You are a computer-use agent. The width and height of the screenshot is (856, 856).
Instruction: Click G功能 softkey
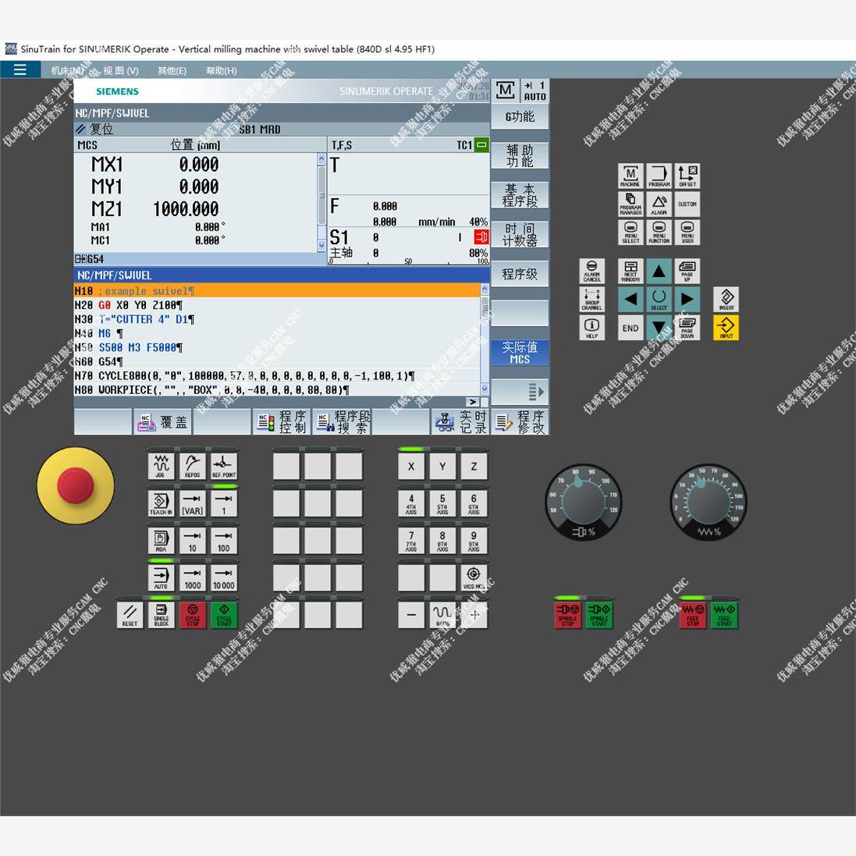(520, 116)
